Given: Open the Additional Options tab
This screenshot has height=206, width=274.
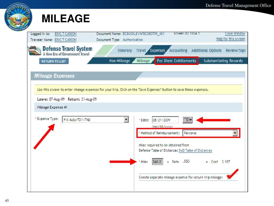Looking at the screenshot, I should coord(206,50).
